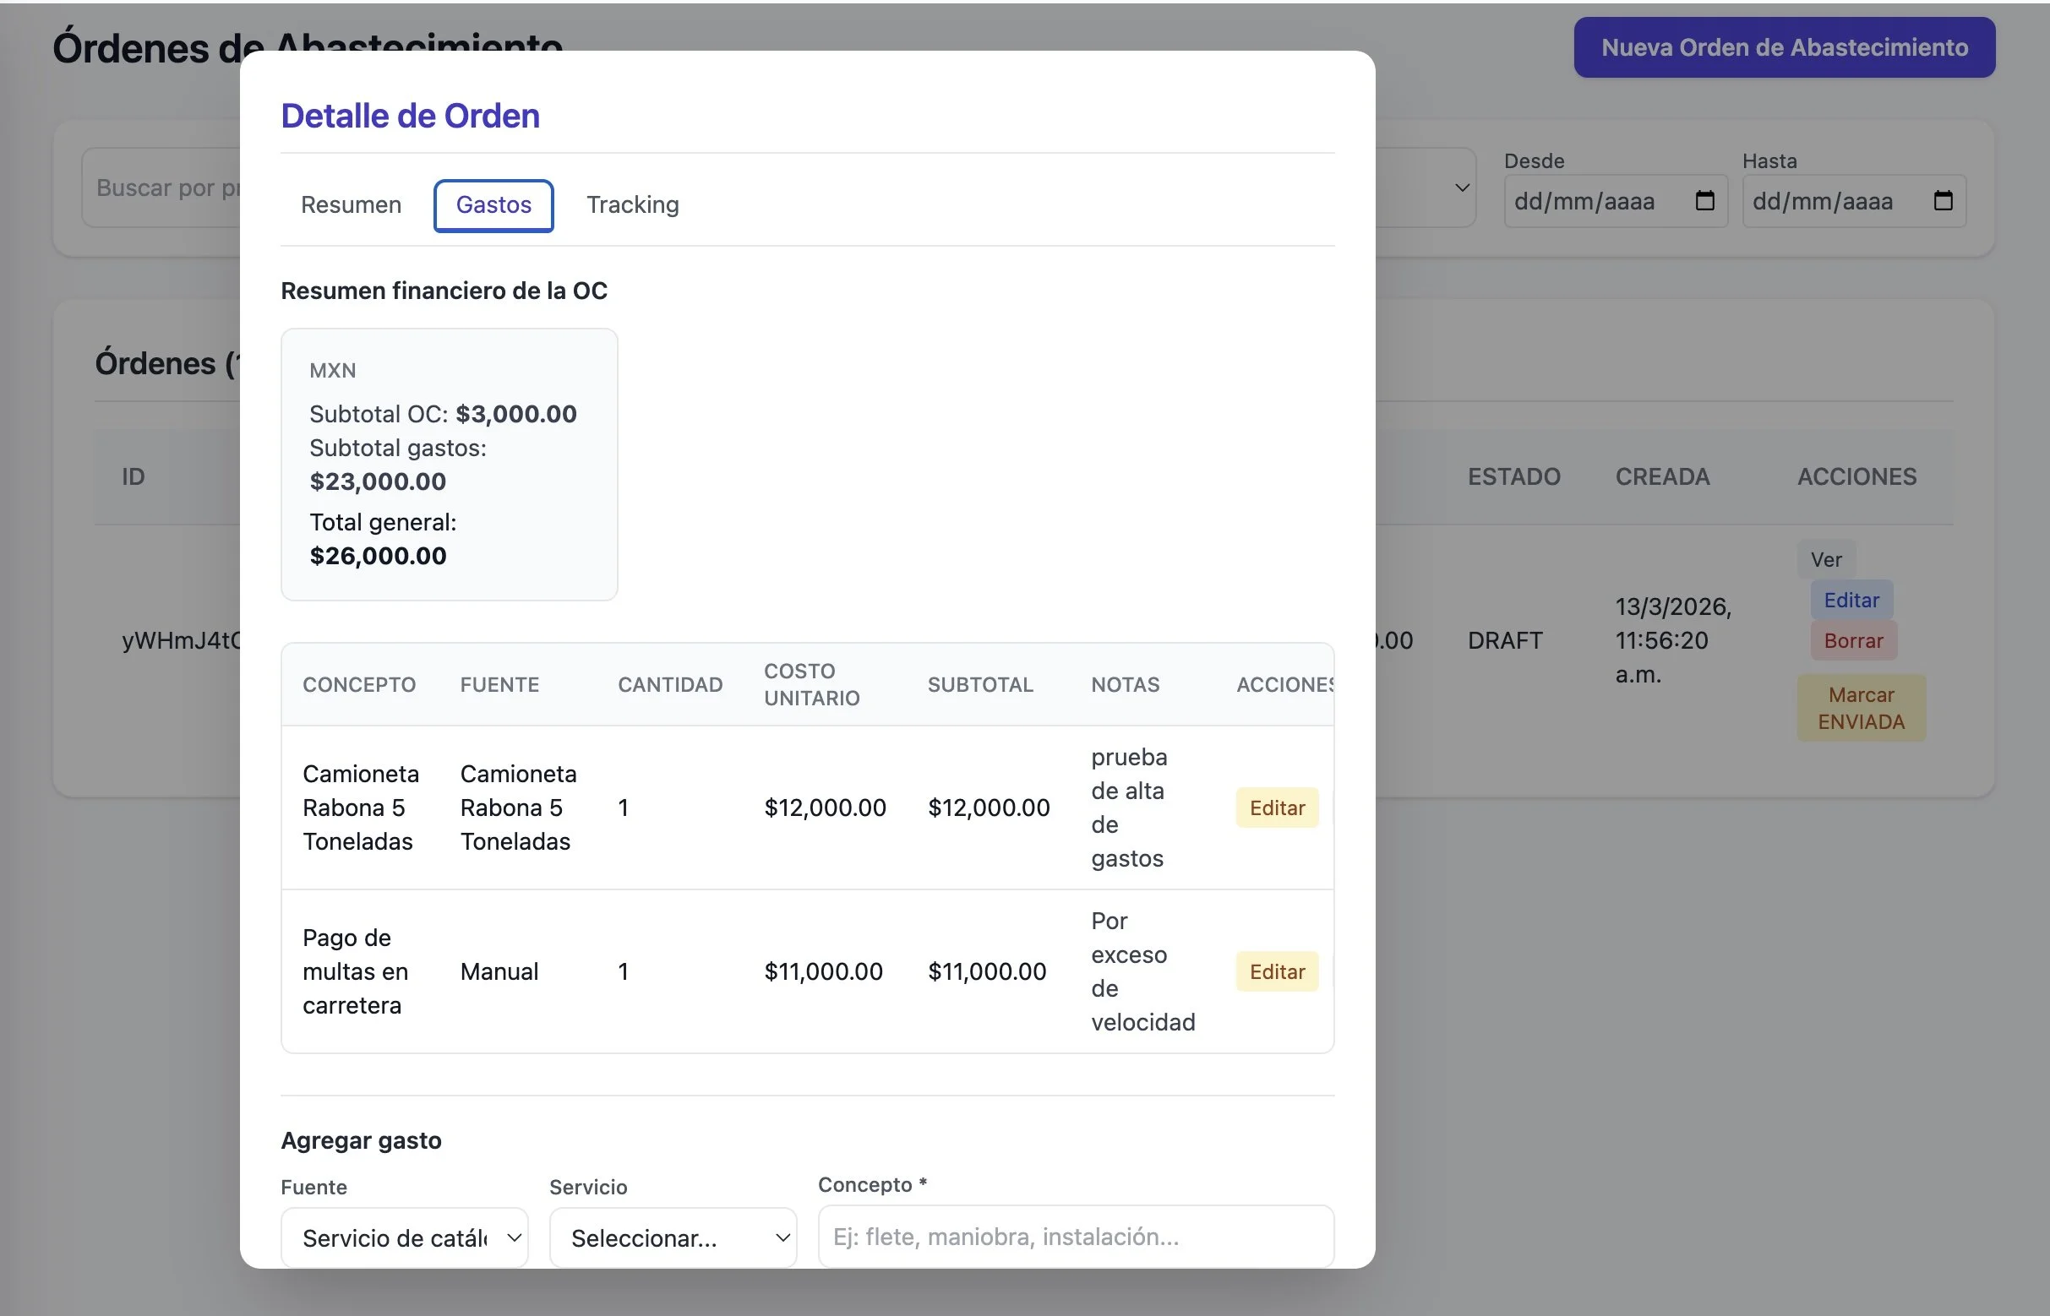Image resolution: width=2050 pixels, height=1316 pixels.
Task: Expand the filter dropdown chevron behind the modal
Action: click(1462, 188)
